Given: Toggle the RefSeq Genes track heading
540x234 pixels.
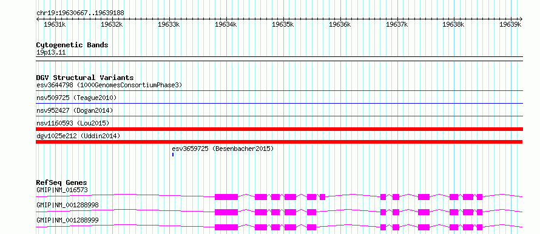Looking at the screenshot, I should click(62, 182).
